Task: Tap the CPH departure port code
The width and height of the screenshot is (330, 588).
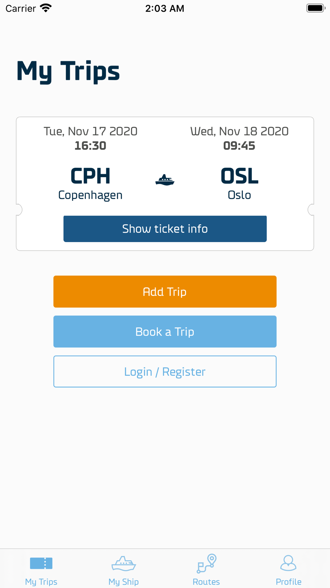Action: point(90,176)
